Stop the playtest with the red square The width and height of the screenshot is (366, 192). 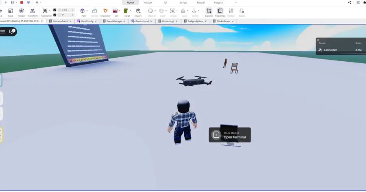(x=22, y=2)
